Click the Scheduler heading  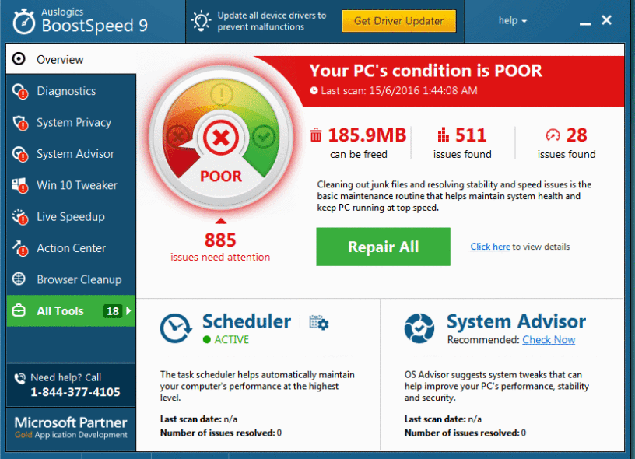point(247,322)
